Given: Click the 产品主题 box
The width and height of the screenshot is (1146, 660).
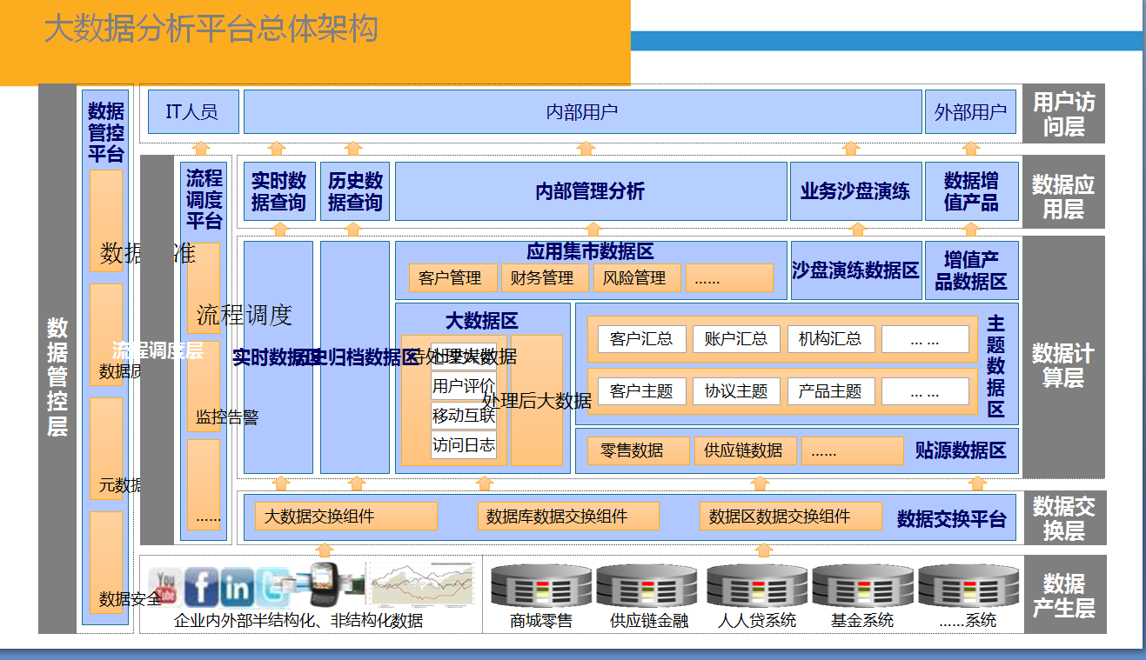Looking at the screenshot, I should [x=831, y=391].
